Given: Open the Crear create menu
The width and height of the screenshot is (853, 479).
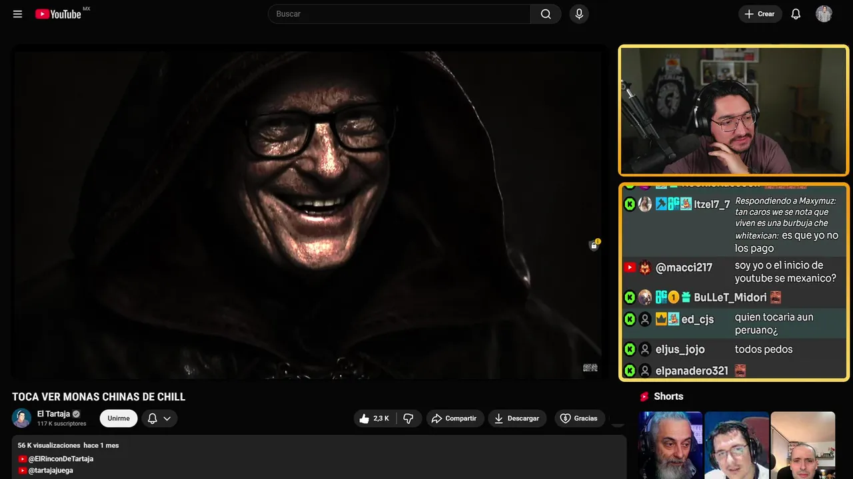Looking at the screenshot, I should tap(760, 14).
